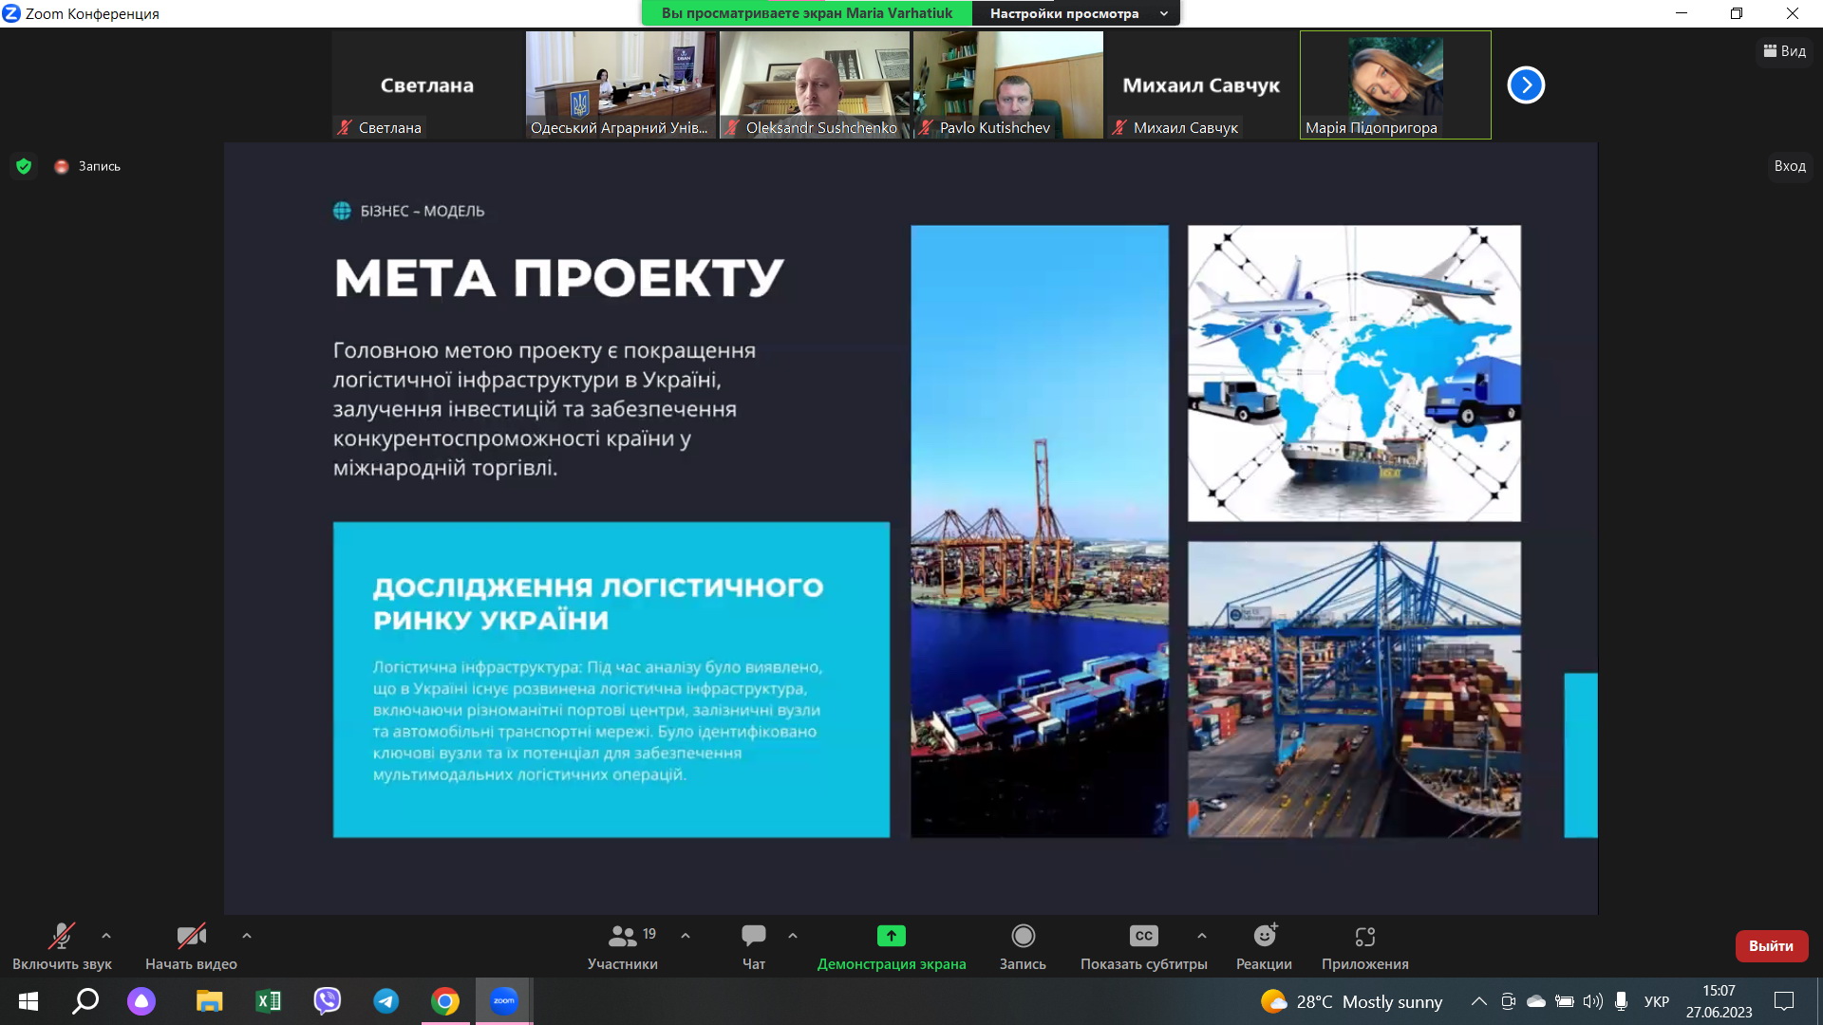Select Марія Підопригора video thumbnail
The image size is (1823, 1025).
tap(1395, 84)
